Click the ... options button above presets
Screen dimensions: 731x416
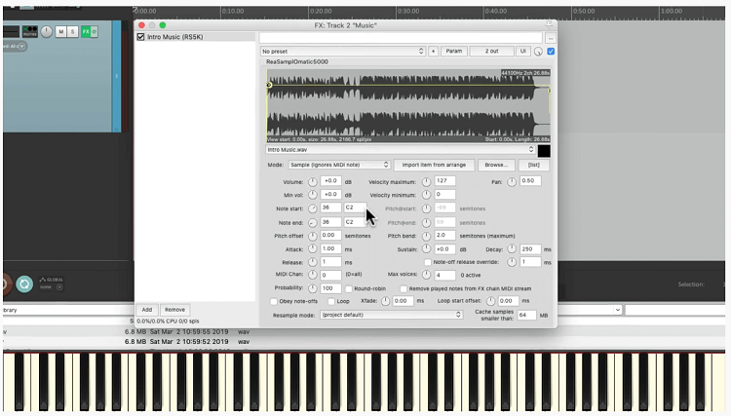click(x=551, y=38)
